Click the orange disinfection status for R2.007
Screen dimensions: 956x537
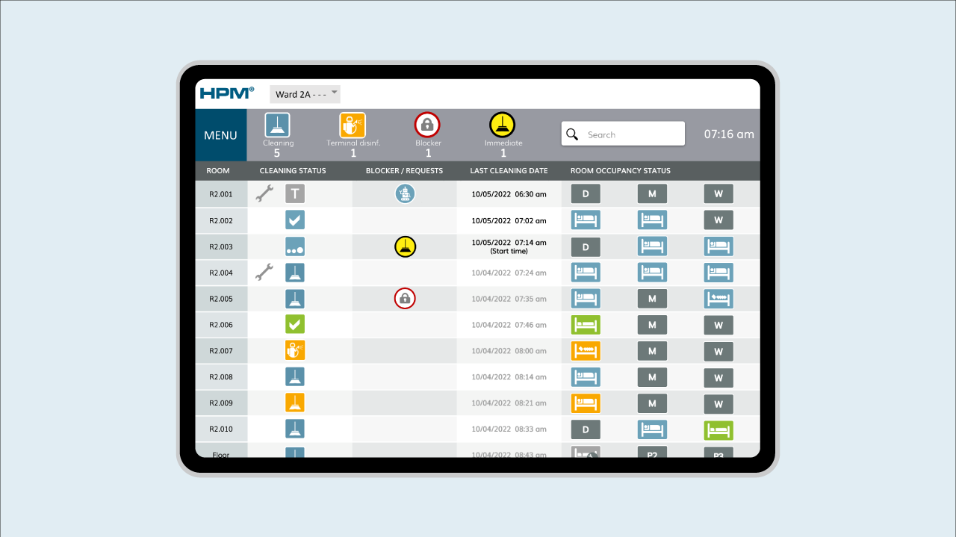coord(295,350)
